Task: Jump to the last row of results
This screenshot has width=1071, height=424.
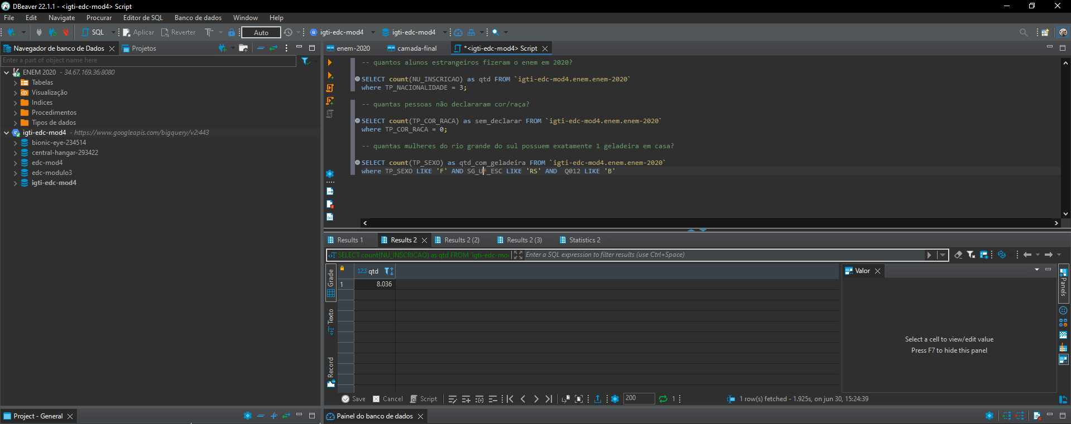Action: (x=549, y=399)
